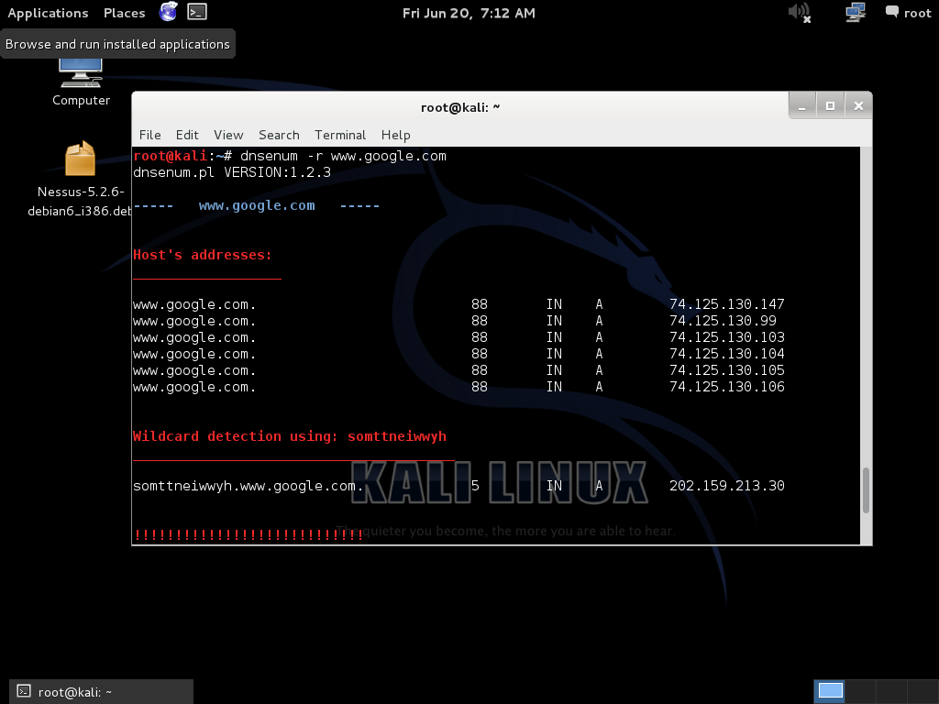Click the IP address 74.125.130.103
The height and width of the screenshot is (704, 939).
pyautogui.click(x=727, y=337)
